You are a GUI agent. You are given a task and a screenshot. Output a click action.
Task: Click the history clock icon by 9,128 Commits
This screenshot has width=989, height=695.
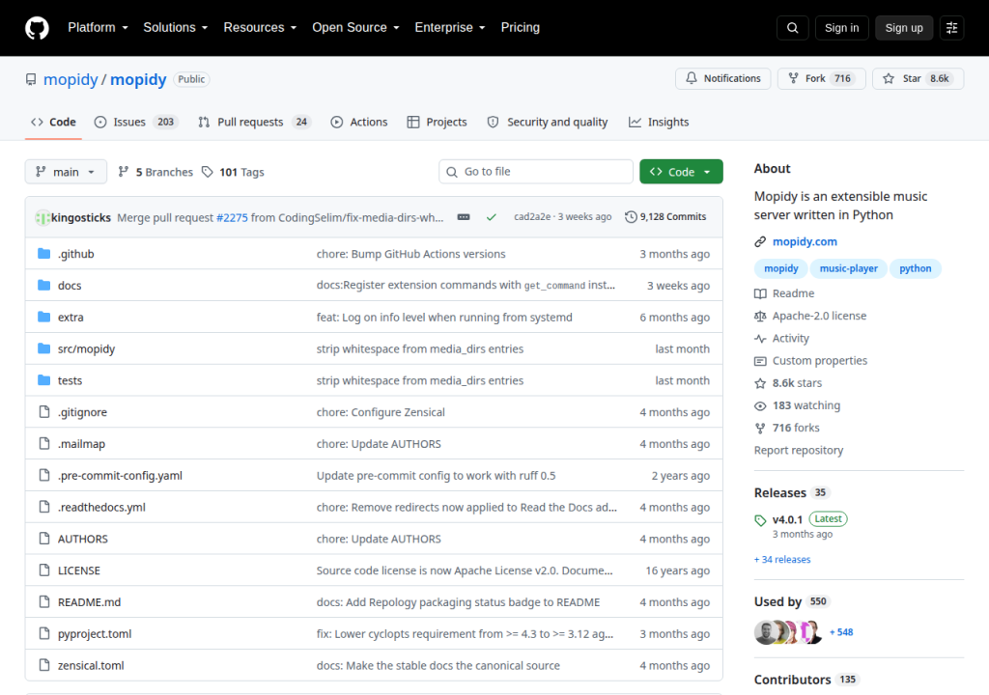[631, 217]
